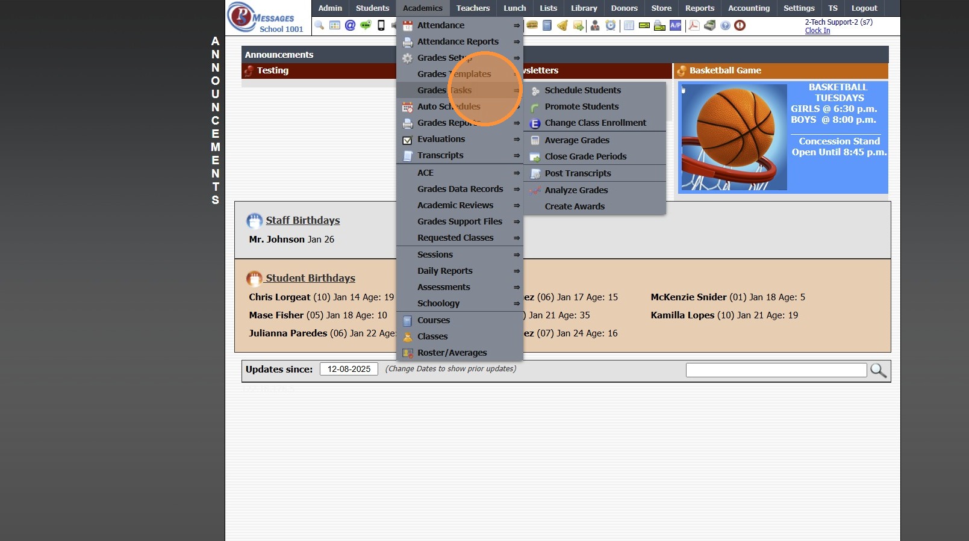The height and width of the screenshot is (541, 969).
Task: Click the Updates since date field
Action: [x=349, y=369]
